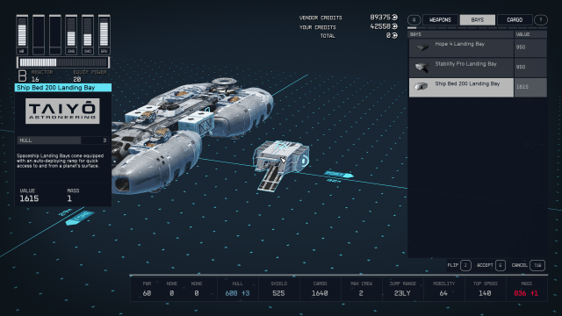The height and width of the screenshot is (316, 562).
Task: Click the Jump Range stat 23LY
Action: click(x=402, y=293)
